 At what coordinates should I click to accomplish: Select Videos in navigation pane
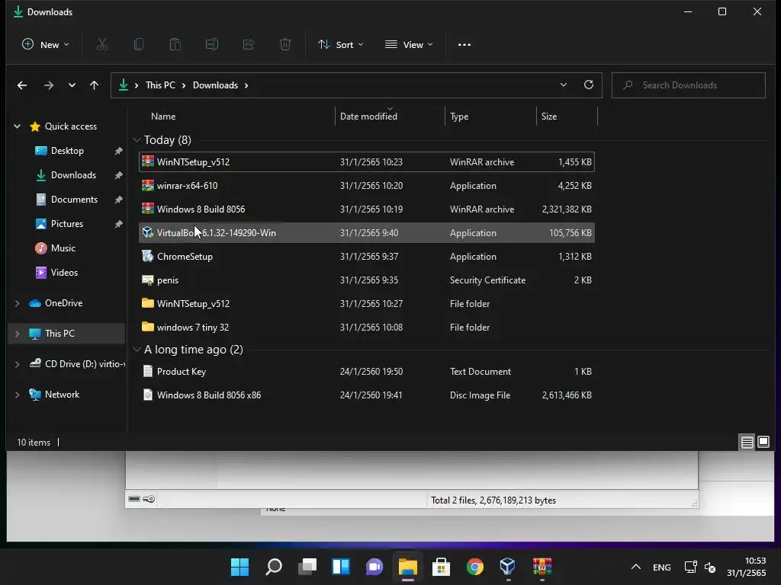tap(63, 273)
